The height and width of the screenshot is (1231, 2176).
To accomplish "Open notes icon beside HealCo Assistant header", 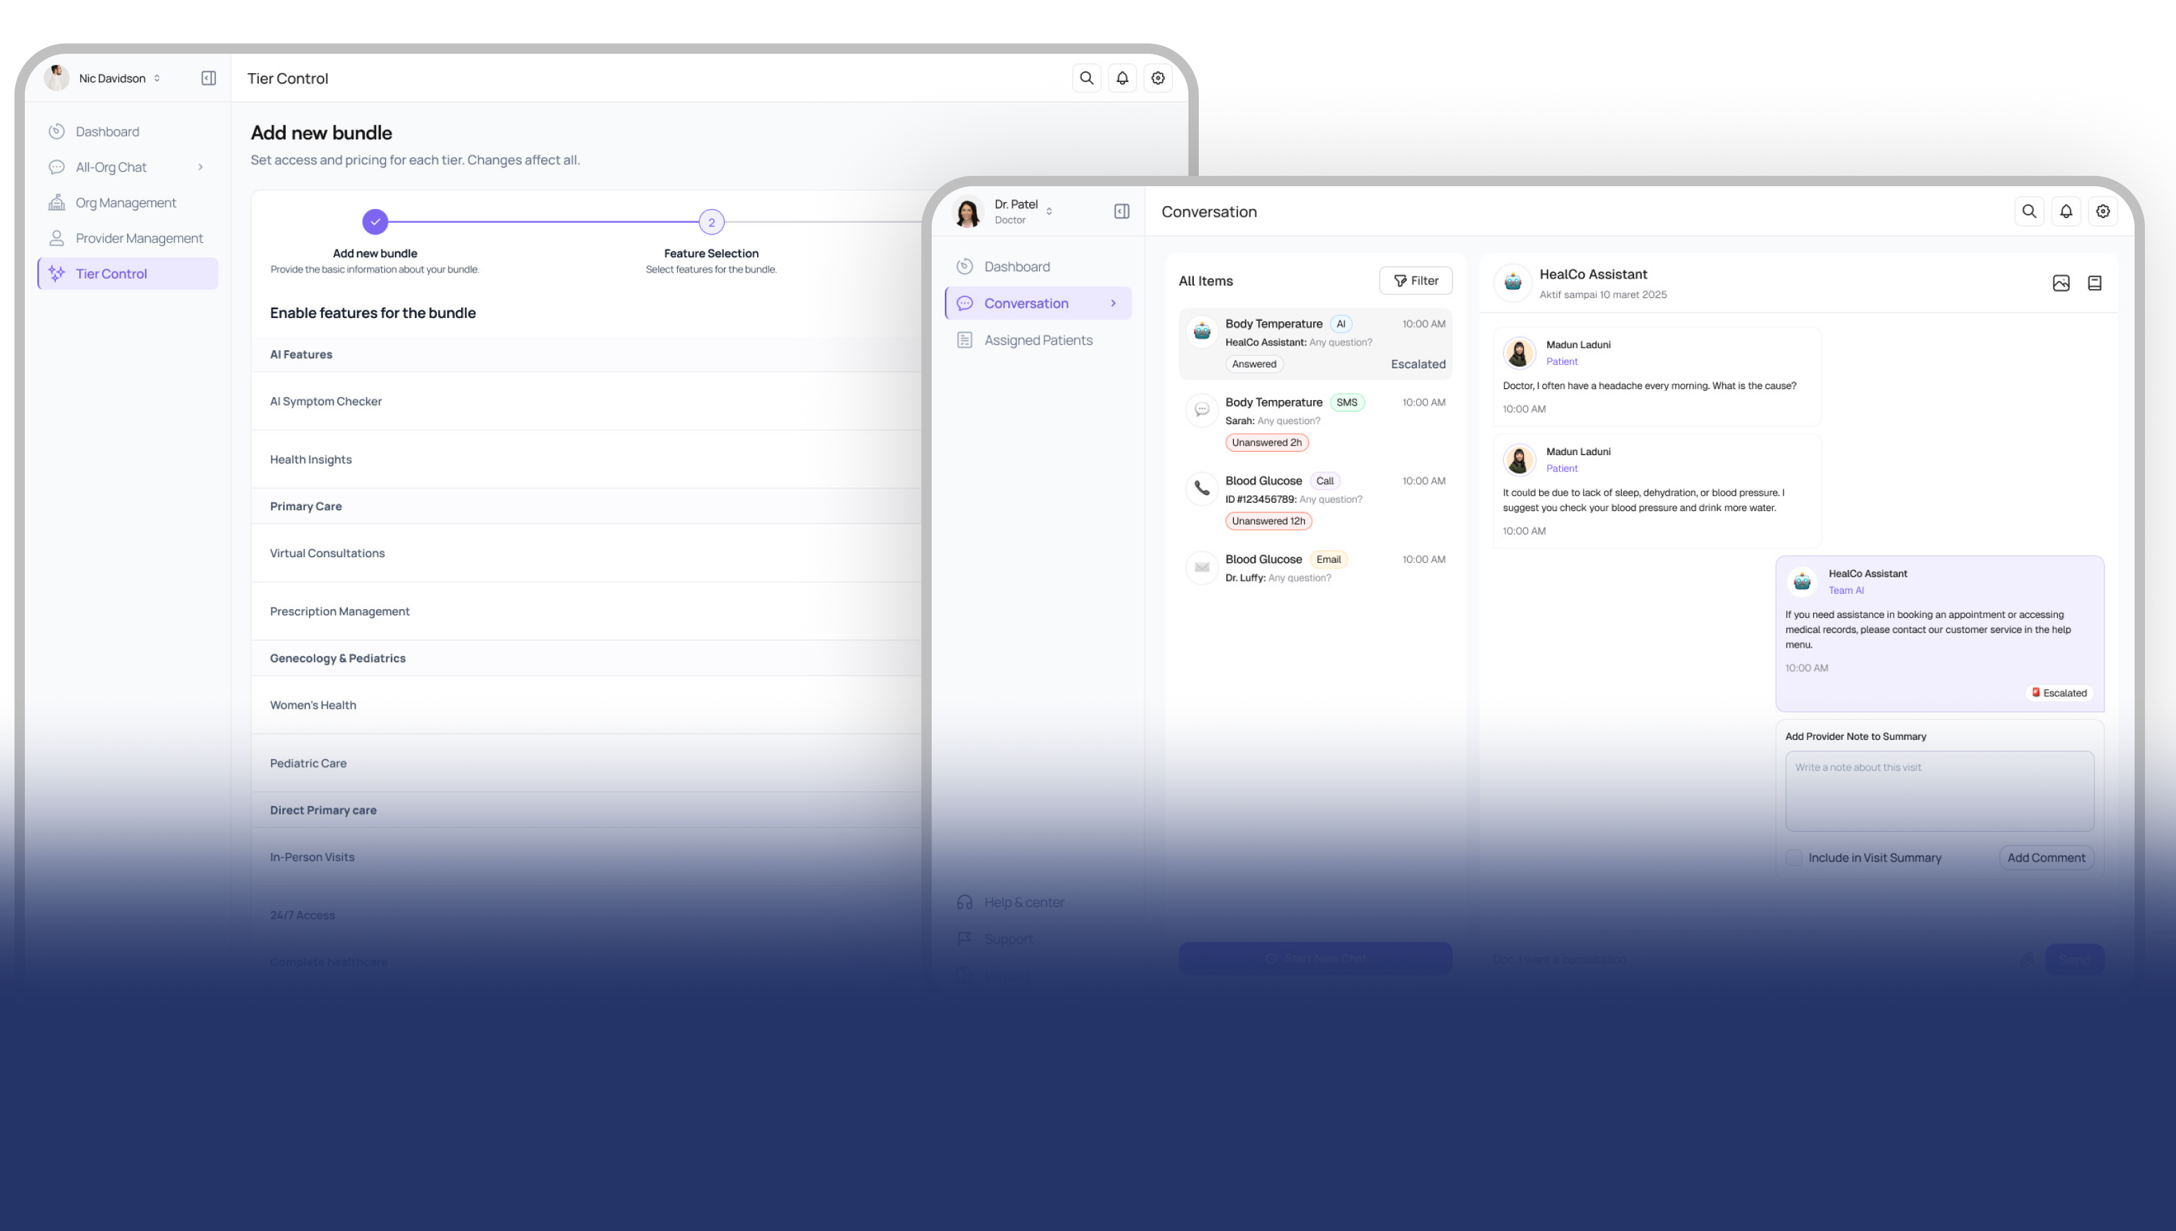I will pos(2095,283).
